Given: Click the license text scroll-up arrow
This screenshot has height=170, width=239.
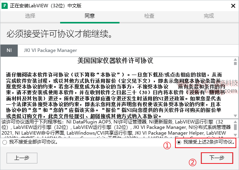Looking at the screenshot, I should (x=236, y=59).
